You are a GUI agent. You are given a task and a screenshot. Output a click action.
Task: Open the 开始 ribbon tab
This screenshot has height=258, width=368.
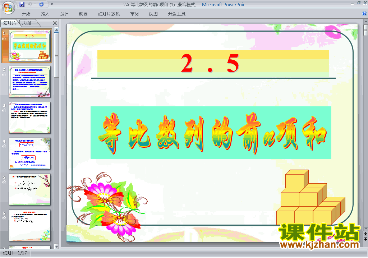coord(26,14)
